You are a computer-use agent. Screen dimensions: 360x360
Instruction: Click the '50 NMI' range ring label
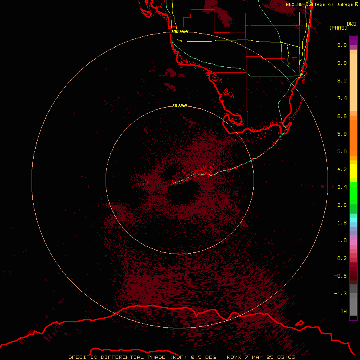coord(180,106)
